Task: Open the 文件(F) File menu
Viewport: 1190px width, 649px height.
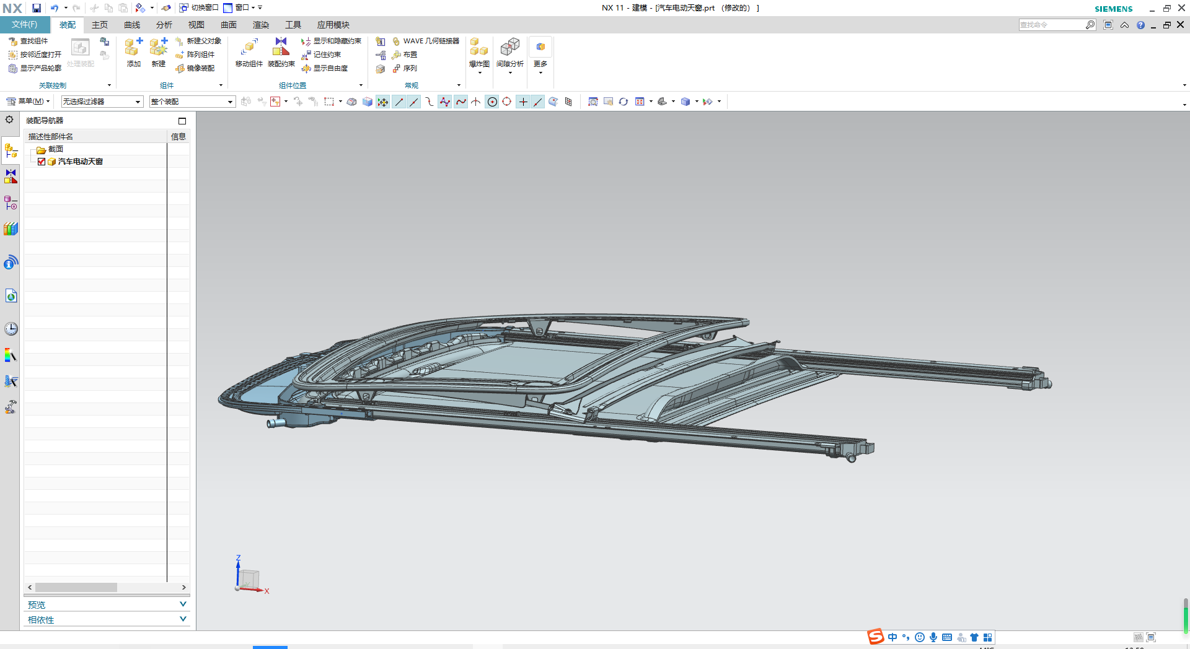Action: click(25, 25)
